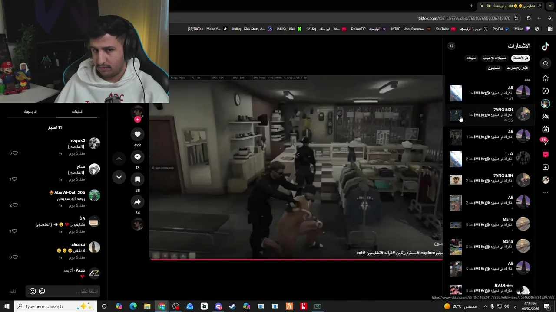Like Abu Al-Dah 506's comment heart
This screenshot has width=556, height=312.
[15, 205]
